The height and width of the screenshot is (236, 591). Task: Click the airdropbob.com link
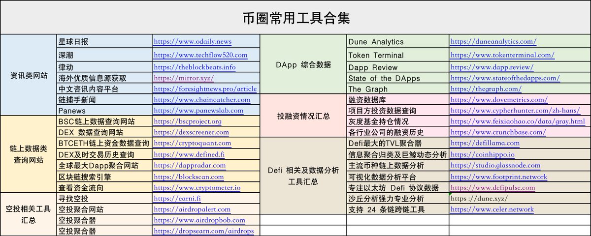tap(199, 220)
